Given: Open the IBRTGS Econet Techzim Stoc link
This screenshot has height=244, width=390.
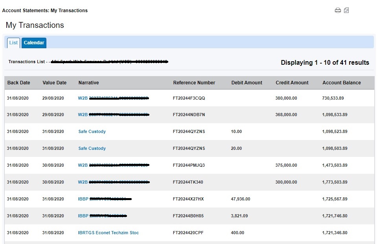Looking at the screenshot, I should [x=108, y=233].
